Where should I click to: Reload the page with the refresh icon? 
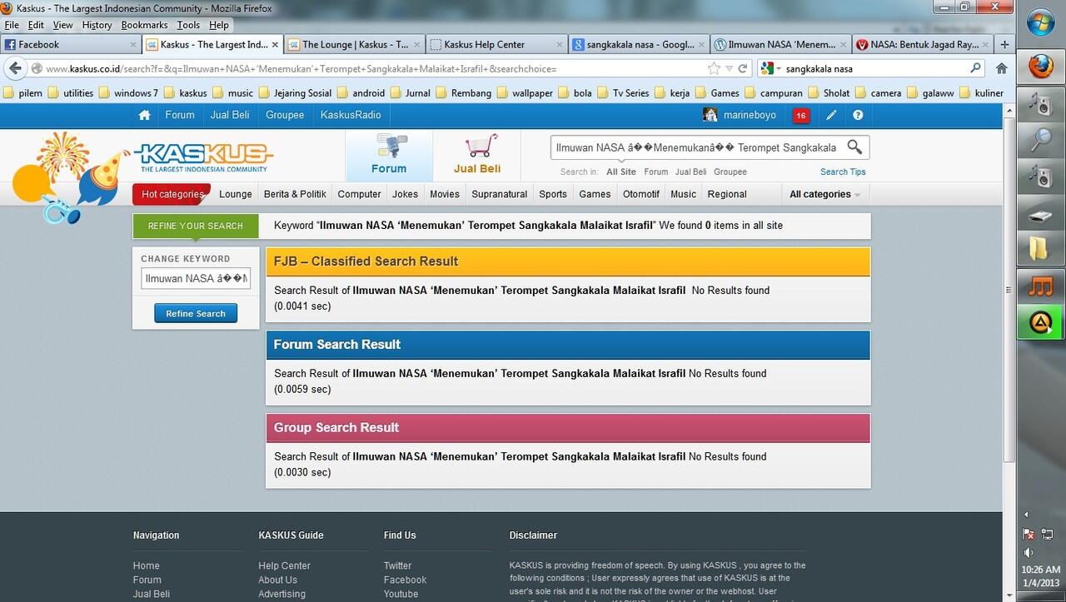click(x=742, y=68)
